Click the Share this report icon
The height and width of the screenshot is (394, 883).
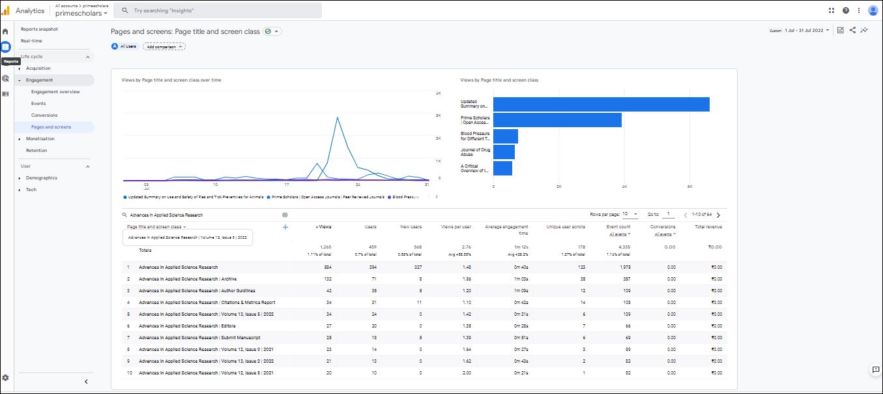[852, 30]
